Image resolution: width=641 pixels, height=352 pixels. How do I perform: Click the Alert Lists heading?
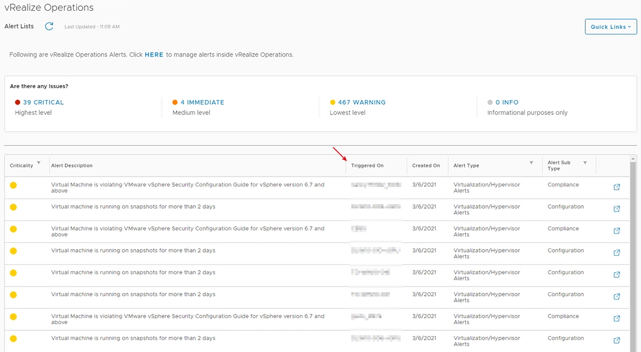19,26
